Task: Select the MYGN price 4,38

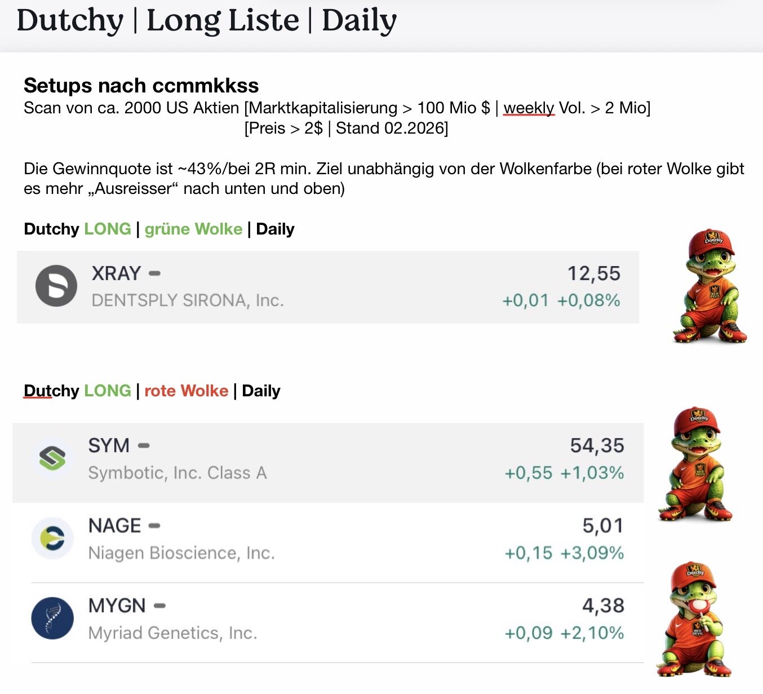Action: (602, 606)
